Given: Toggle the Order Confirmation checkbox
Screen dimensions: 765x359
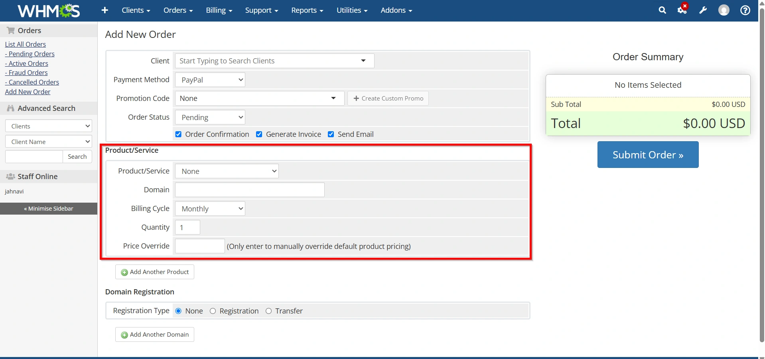Looking at the screenshot, I should click(179, 134).
